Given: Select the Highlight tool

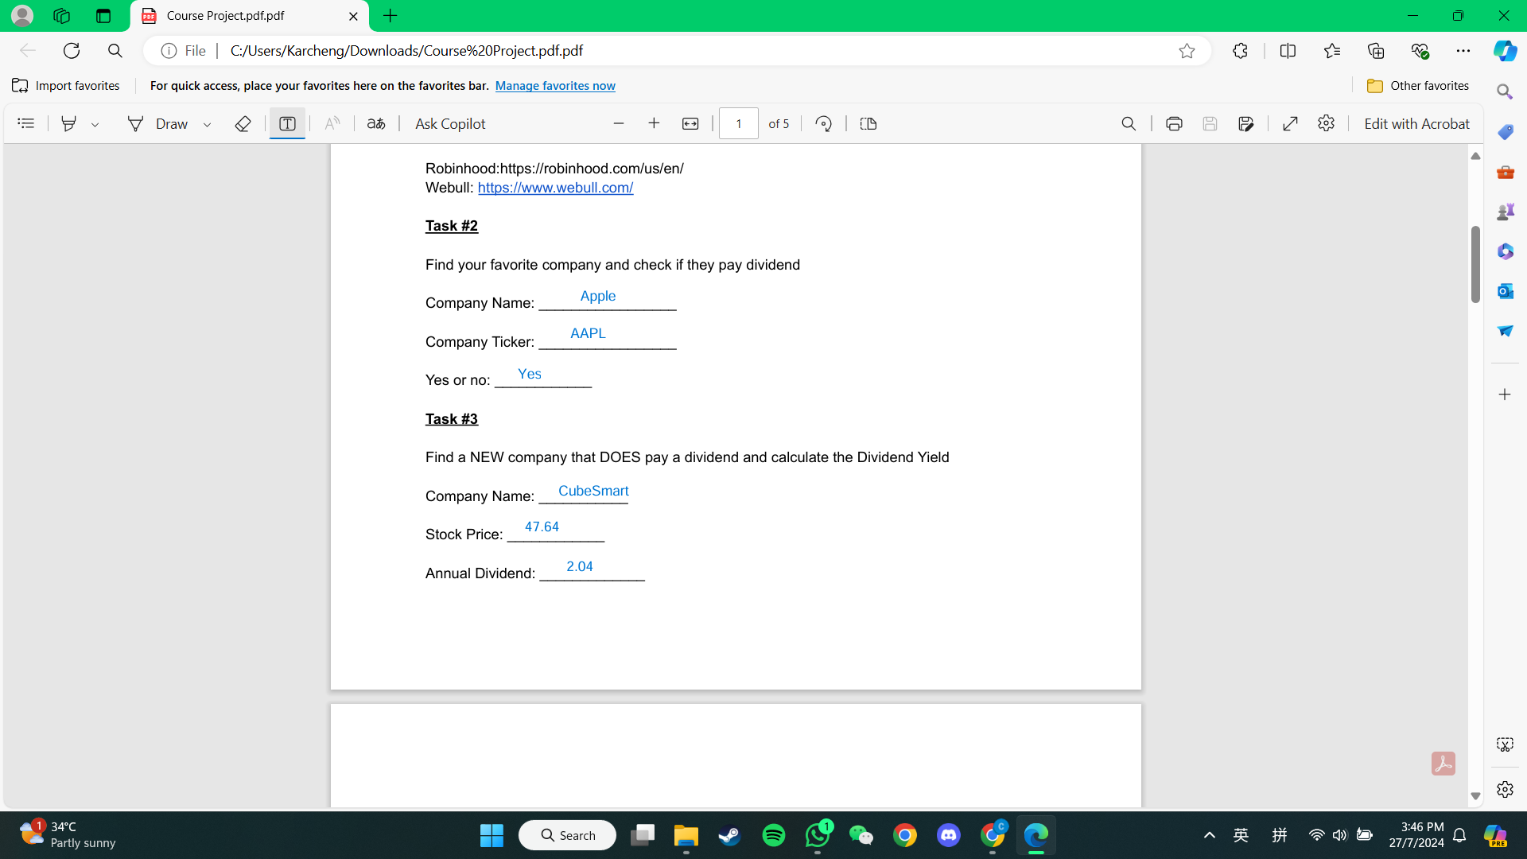Looking at the screenshot, I should coord(68,123).
